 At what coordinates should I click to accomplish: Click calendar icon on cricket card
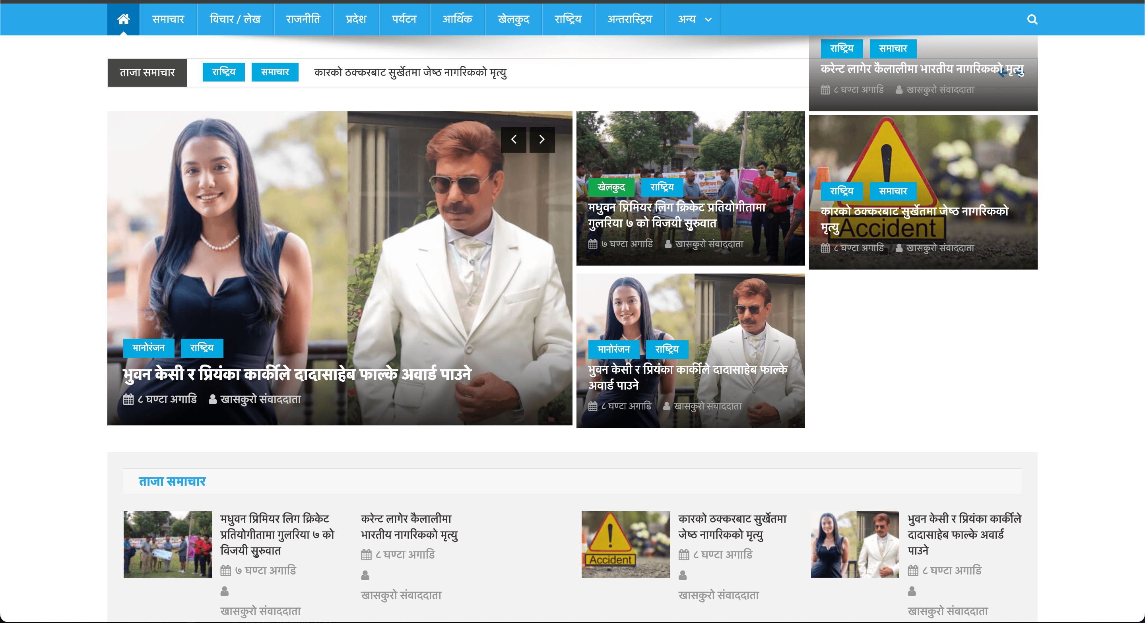click(x=592, y=244)
